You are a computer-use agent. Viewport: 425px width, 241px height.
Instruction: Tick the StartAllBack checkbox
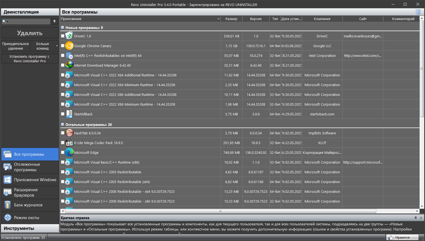coord(63,114)
